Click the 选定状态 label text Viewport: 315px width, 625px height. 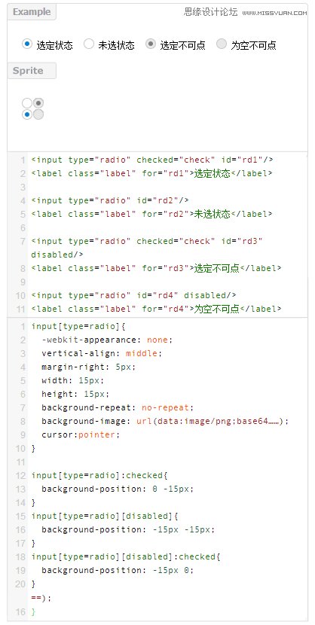point(54,45)
